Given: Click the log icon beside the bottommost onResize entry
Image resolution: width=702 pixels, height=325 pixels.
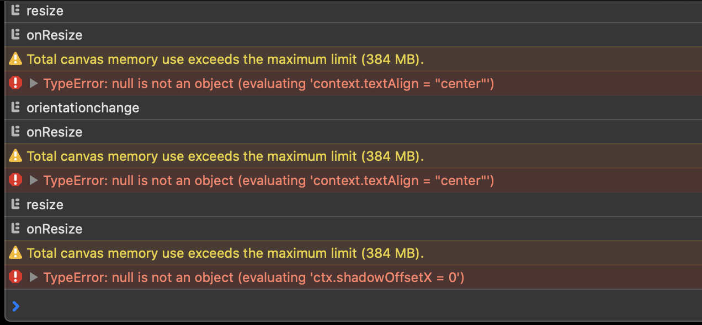Looking at the screenshot, I should pos(15,229).
